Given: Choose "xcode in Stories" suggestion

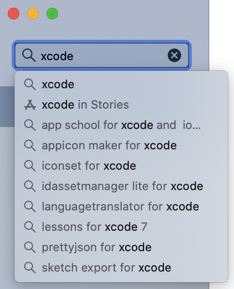Looking at the screenshot, I should click(121, 105).
